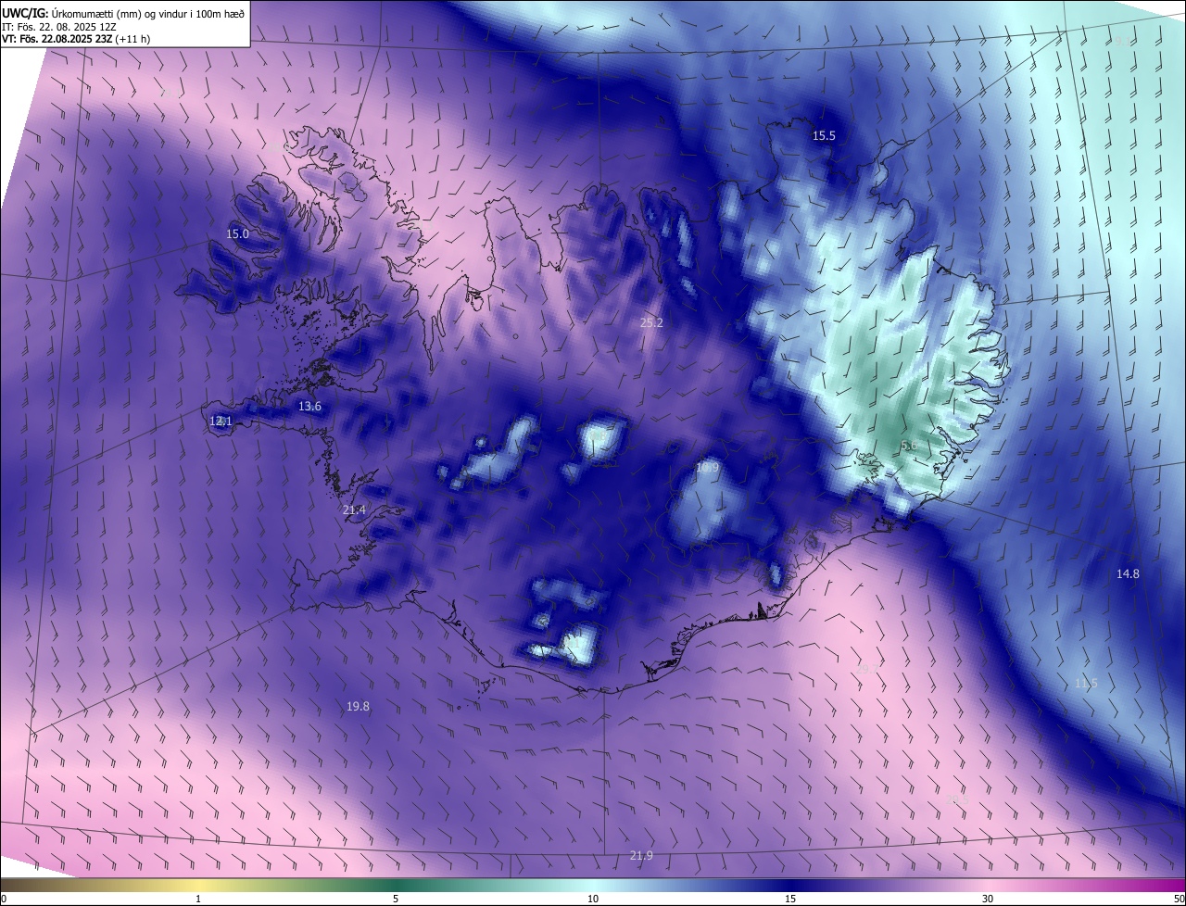Click the 5.6 value in the green eastern area
The height and width of the screenshot is (906, 1186).
pyautogui.click(x=909, y=446)
